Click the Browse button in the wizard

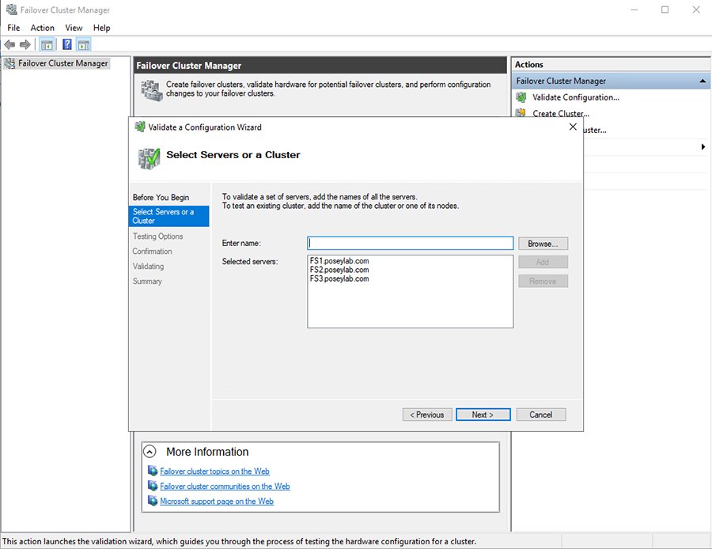pos(543,243)
